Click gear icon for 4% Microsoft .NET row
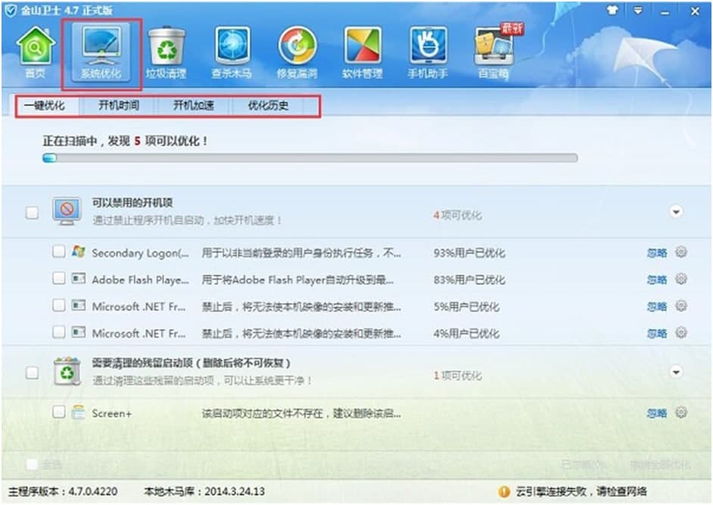The image size is (713, 505). pos(680,332)
